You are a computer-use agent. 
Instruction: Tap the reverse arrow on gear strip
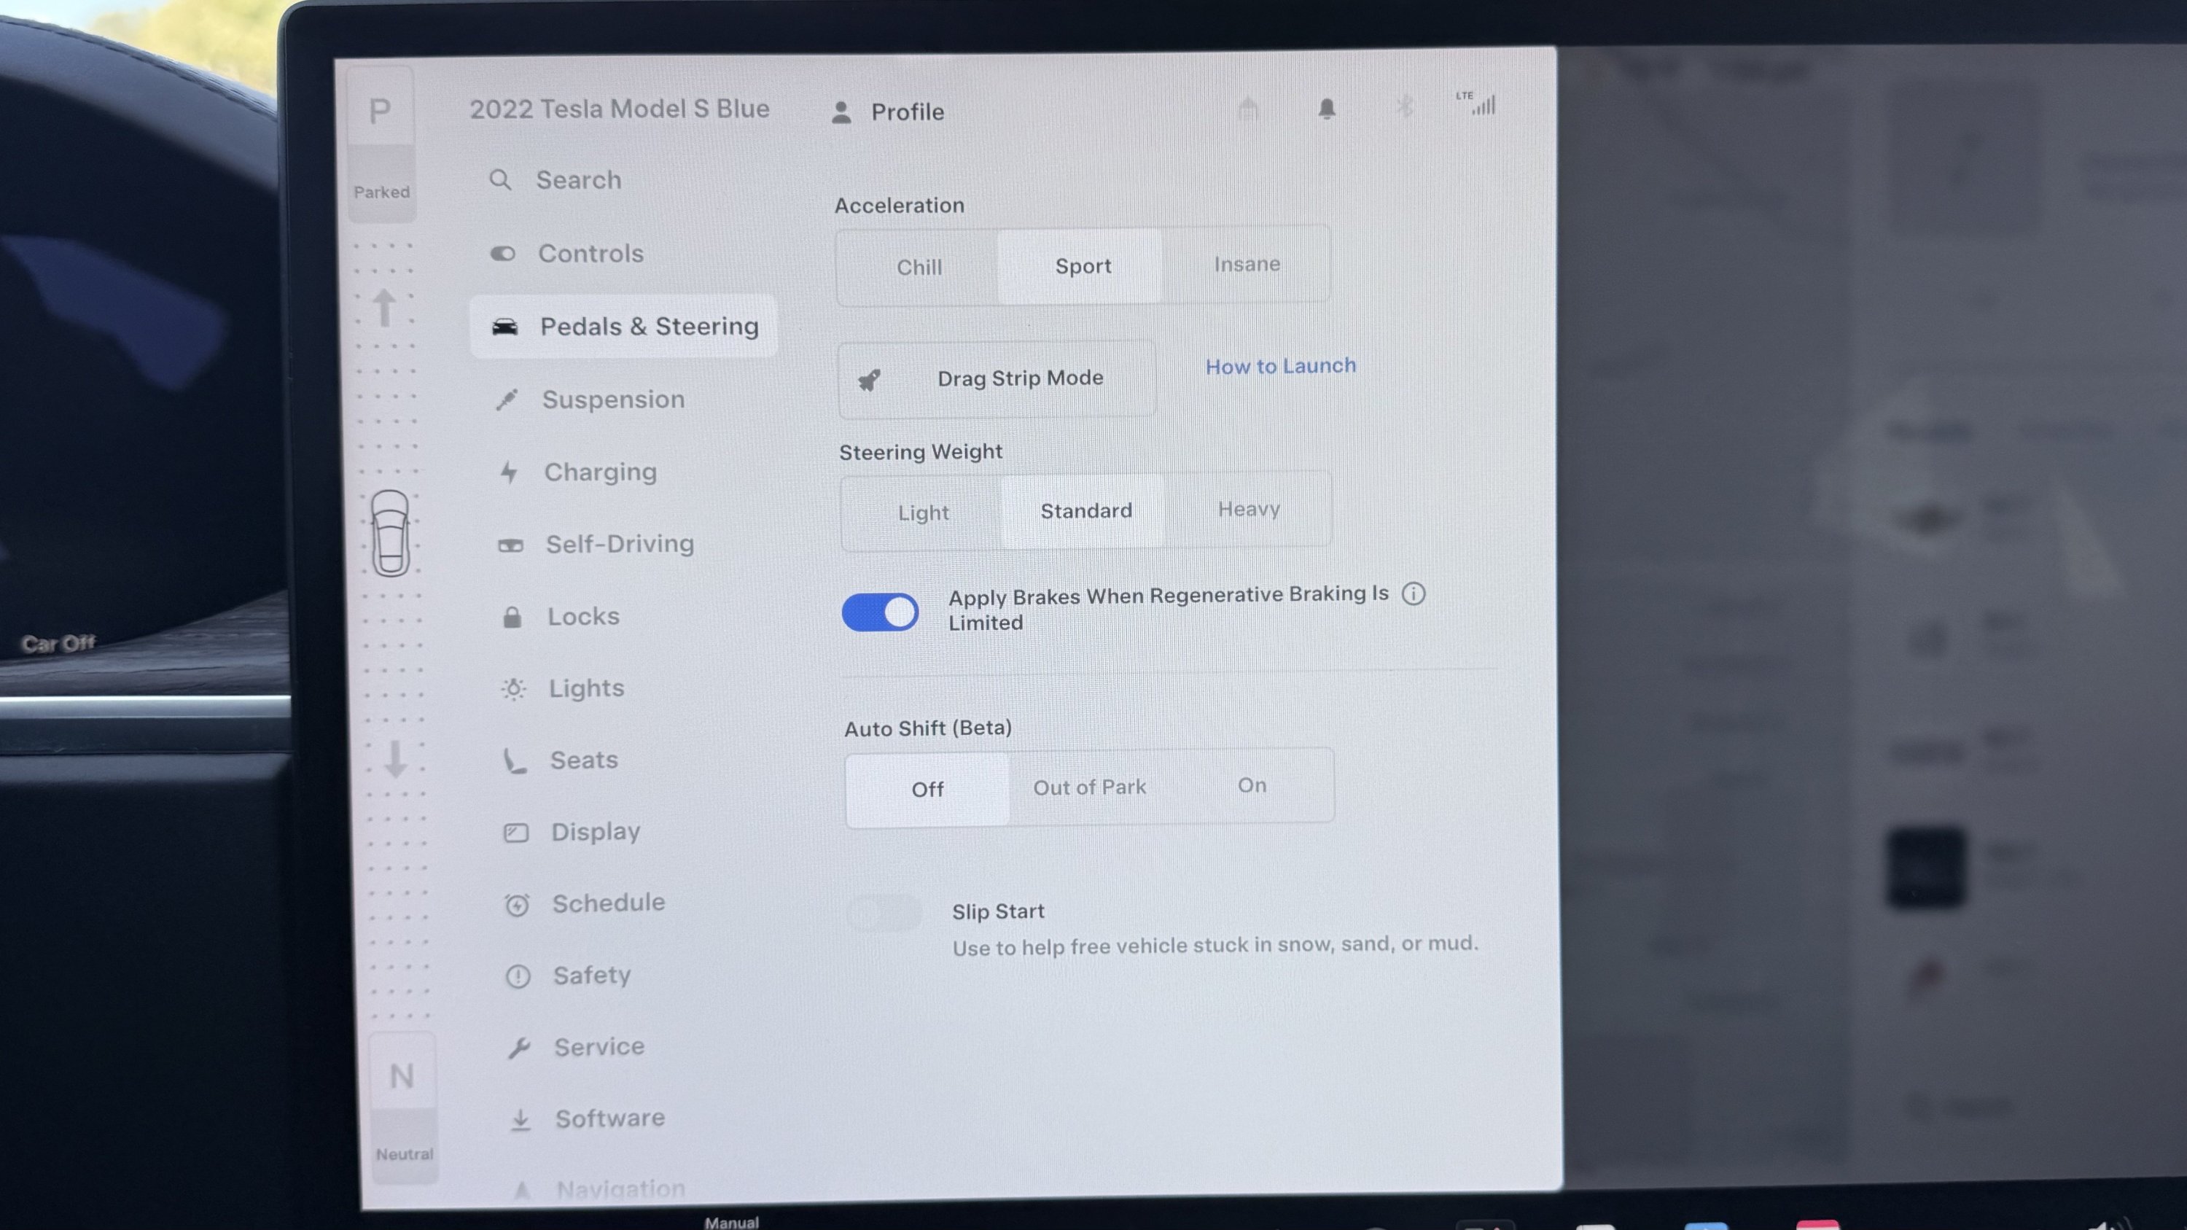pyautogui.click(x=396, y=758)
